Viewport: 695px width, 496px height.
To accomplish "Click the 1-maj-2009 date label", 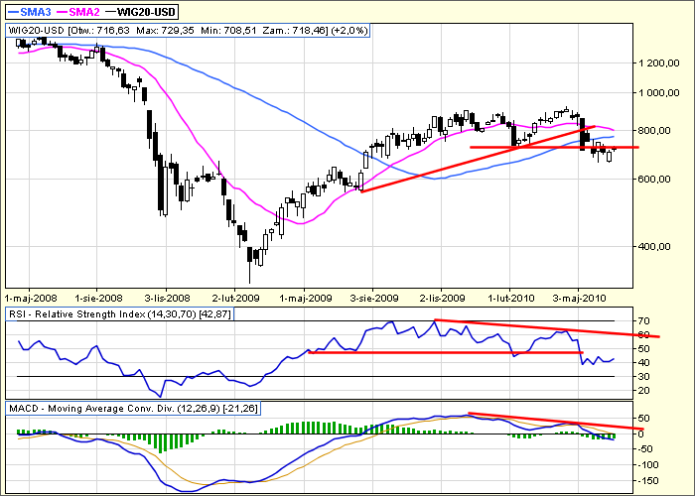I will point(305,298).
